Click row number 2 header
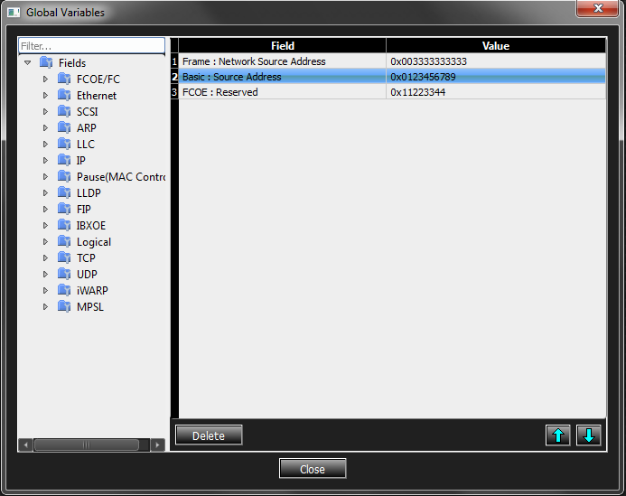This screenshot has width=626, height=496. point(174,77)
